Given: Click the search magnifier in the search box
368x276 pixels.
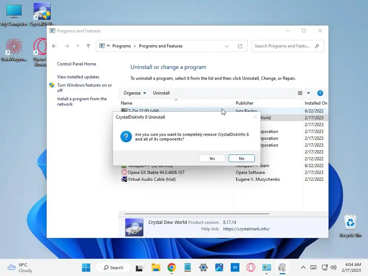Looking at the screenshot, I should click(317, 46).
